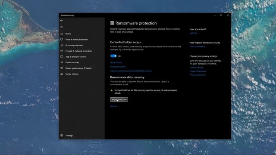The image size is (276, 155).
Task: Click the Controlled folder access heading
Action: [125, 42]
